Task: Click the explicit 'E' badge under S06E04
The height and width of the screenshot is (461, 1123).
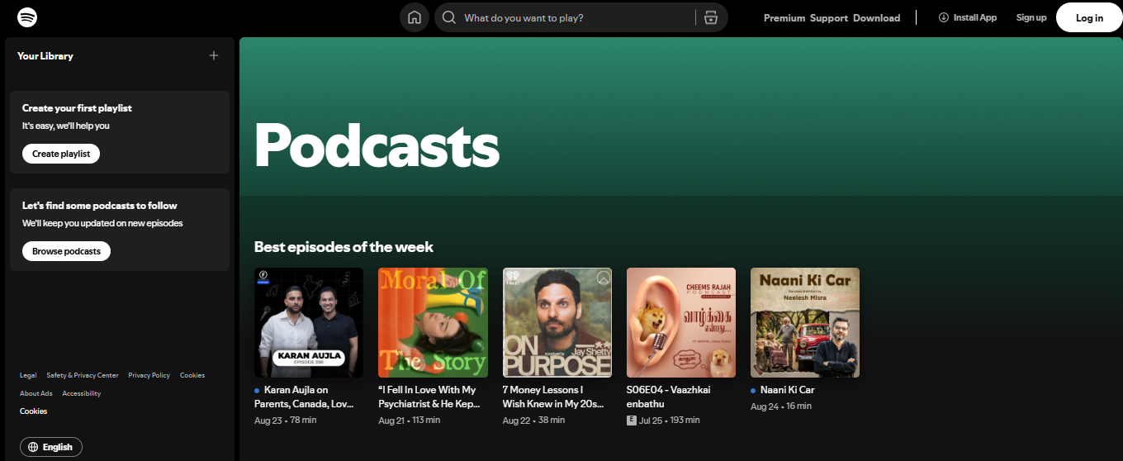Action: click(x=632, y=421)
